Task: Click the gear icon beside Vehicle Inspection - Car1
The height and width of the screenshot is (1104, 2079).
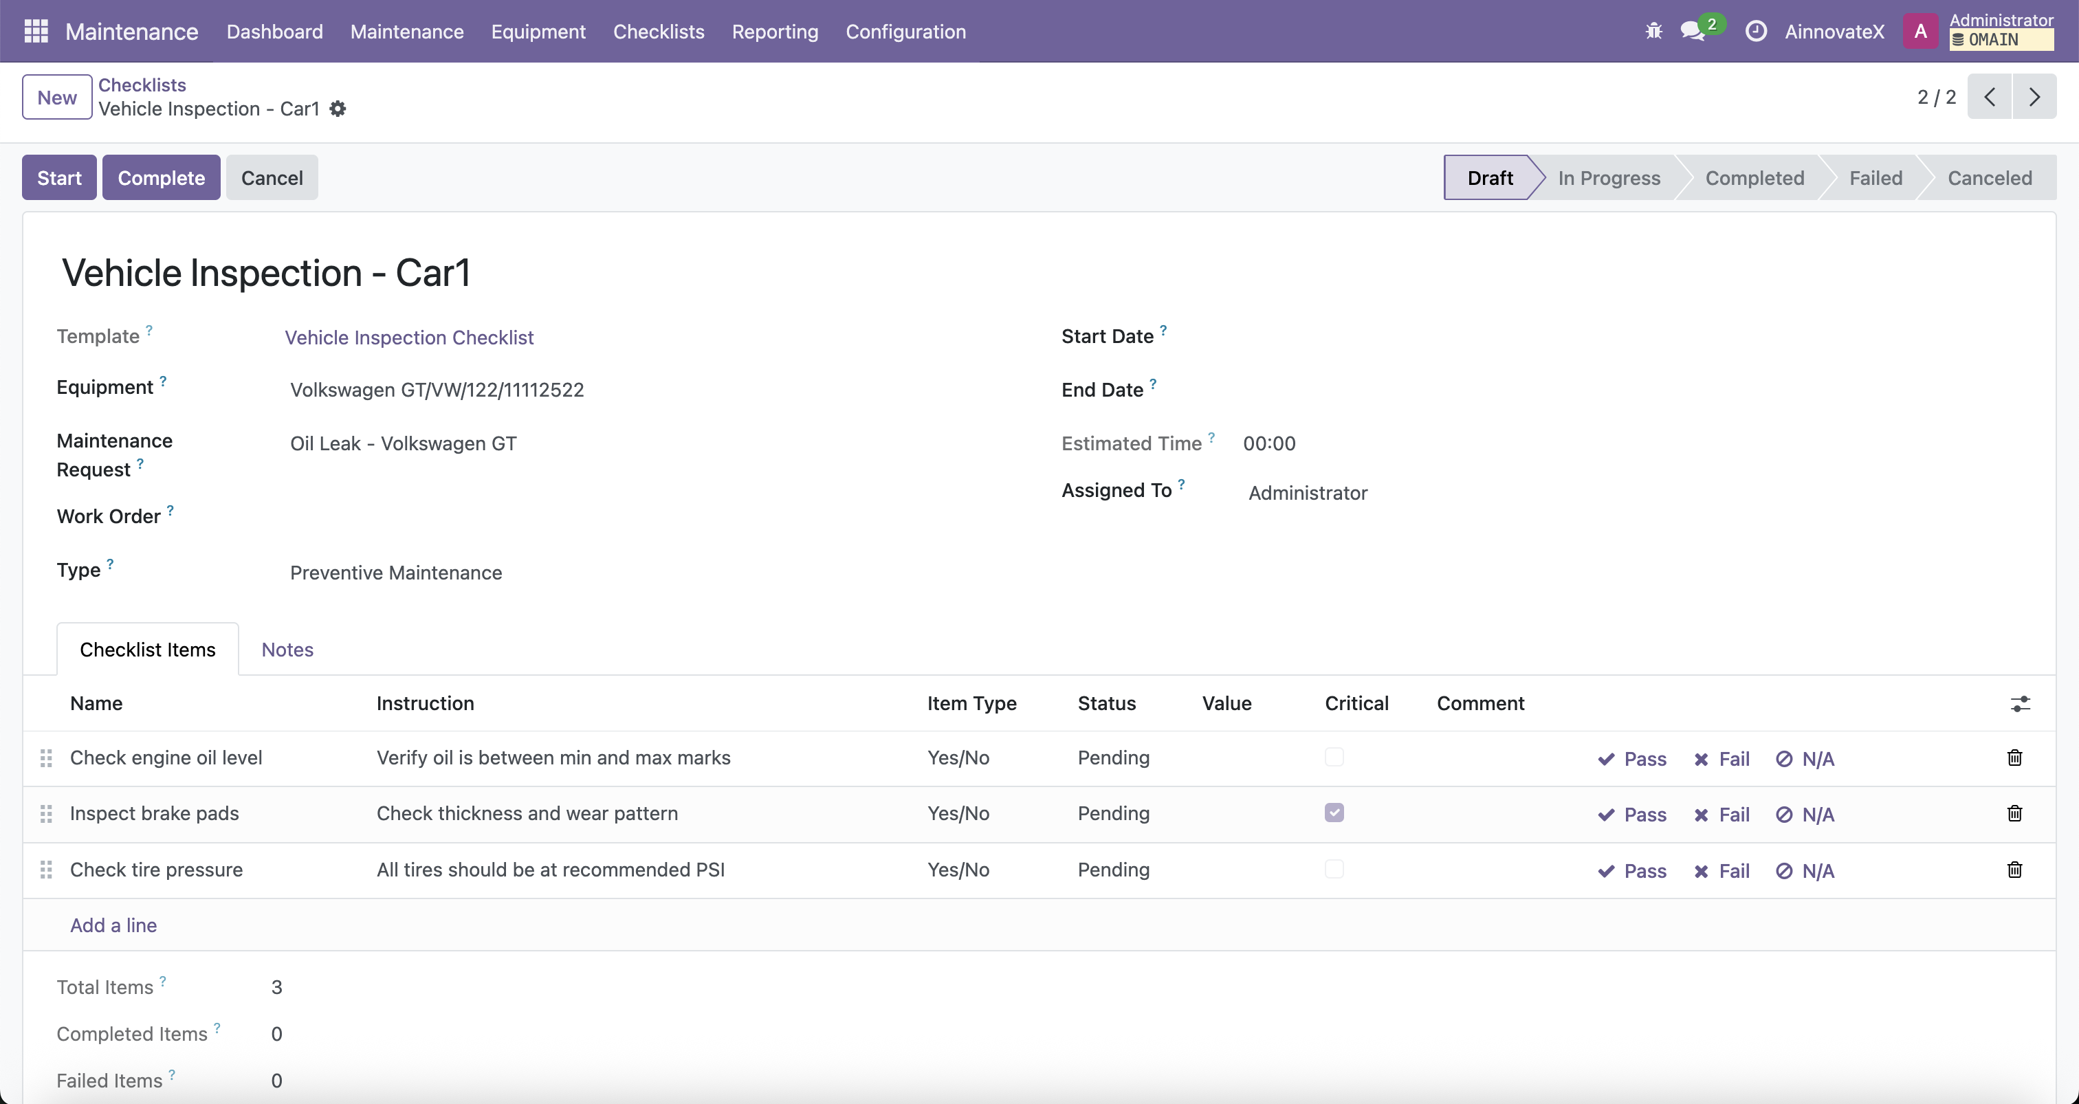Action: pos(338,109)
